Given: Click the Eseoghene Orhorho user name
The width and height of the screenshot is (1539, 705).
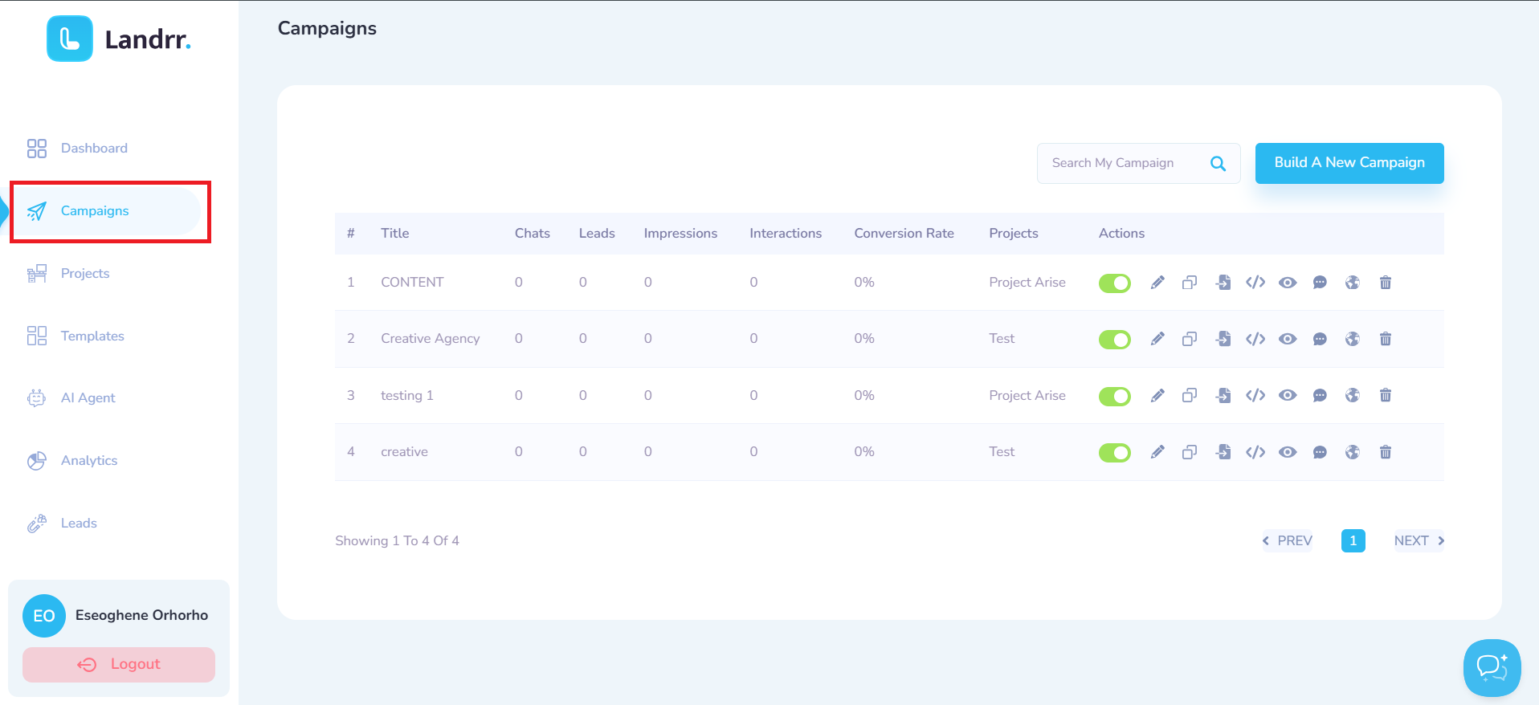Looking at the screenshot, I should click(x=141, y=615).
